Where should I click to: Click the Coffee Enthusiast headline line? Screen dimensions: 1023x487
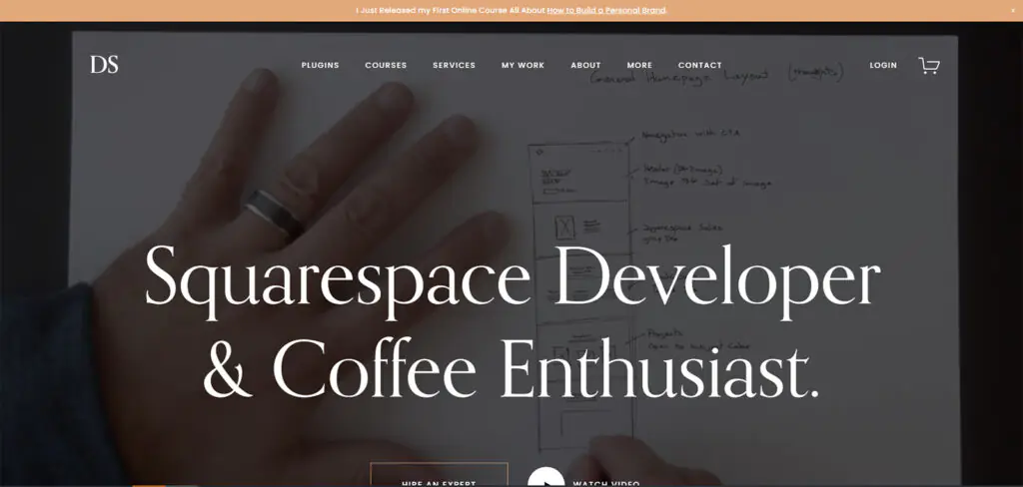[511, 368]
